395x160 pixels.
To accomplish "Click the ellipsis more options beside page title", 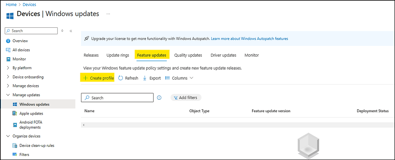I will 108,14.
